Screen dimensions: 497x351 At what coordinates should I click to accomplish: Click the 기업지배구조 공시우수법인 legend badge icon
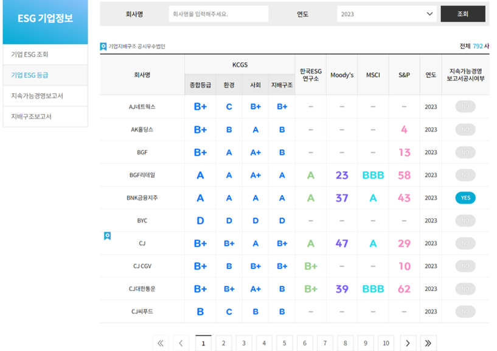tap(103, 47)
